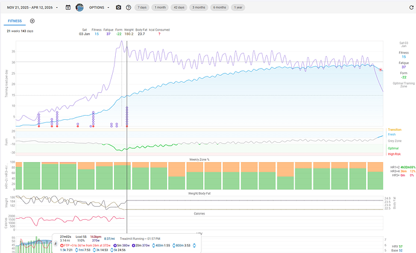Switch to the FITNESS tab
Viewport: 416px width, 253px height.
pos(14,20)
